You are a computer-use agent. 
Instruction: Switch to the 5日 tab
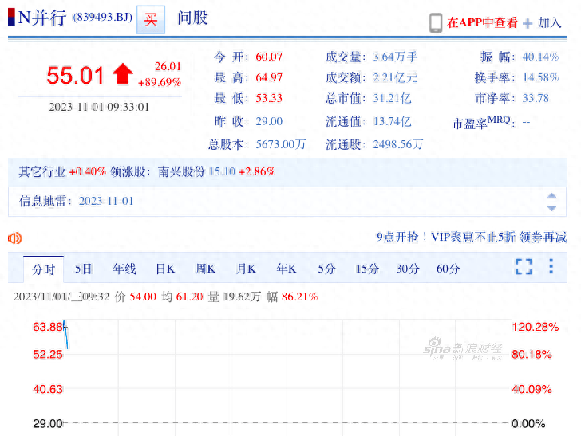tap(84, 269)
